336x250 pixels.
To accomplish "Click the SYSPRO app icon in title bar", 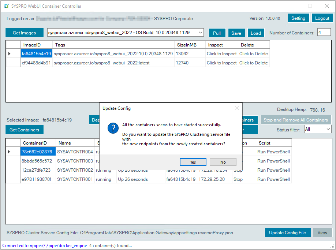I will 6,6.
